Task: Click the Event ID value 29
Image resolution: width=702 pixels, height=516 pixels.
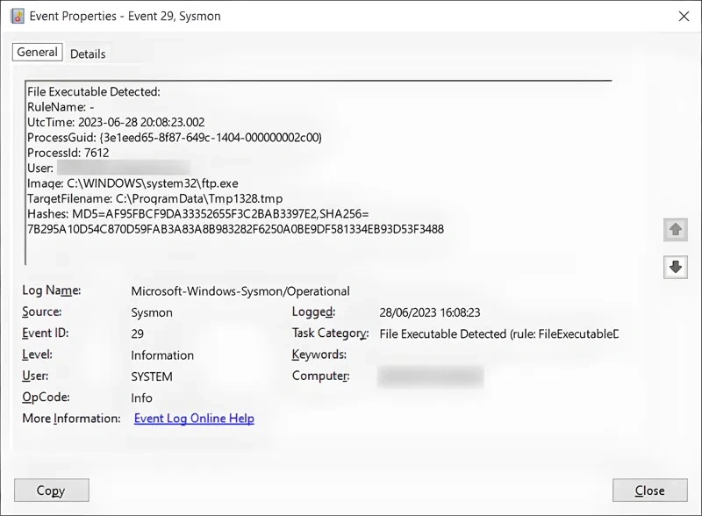Action: [x=138, y=333]
